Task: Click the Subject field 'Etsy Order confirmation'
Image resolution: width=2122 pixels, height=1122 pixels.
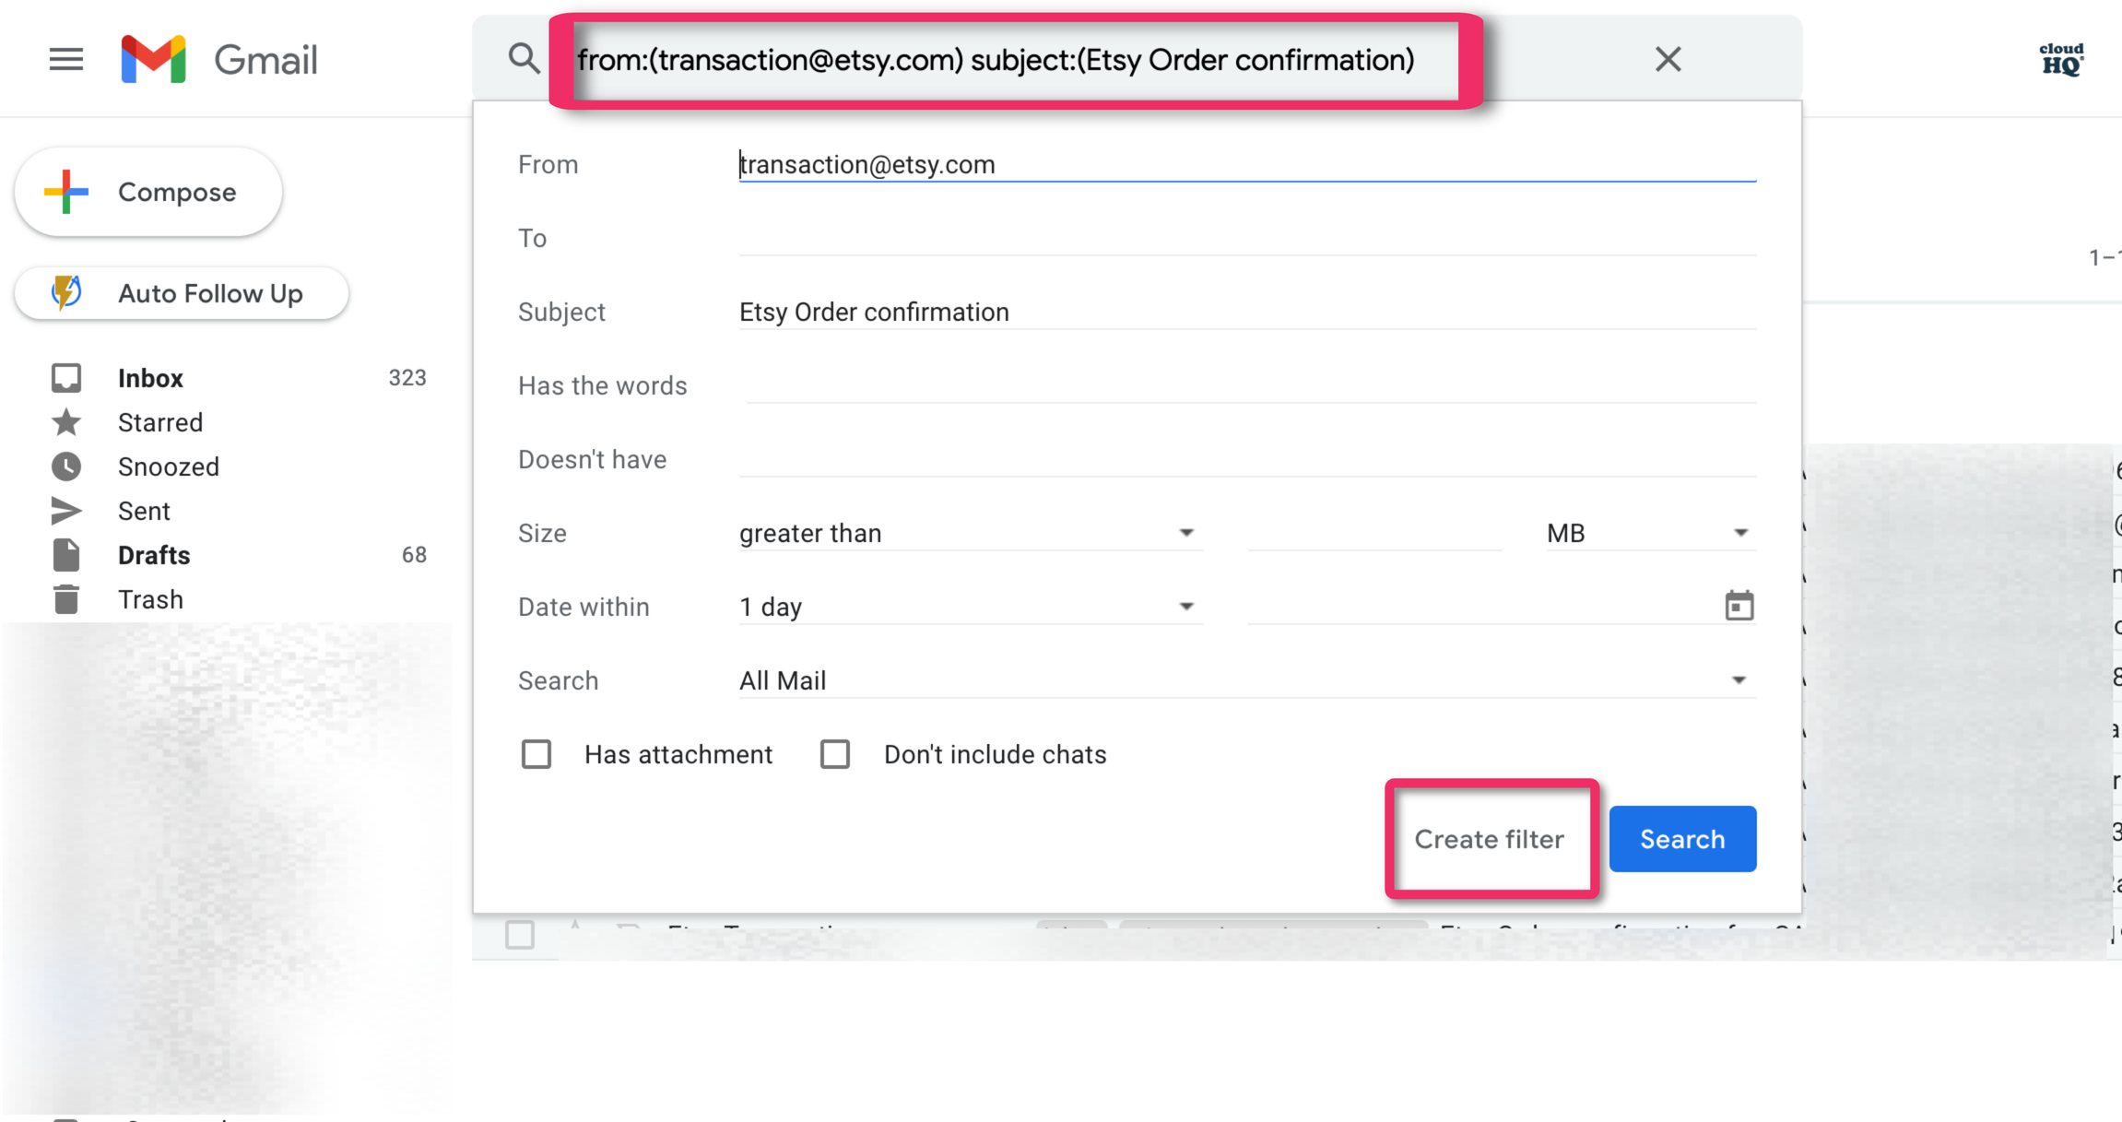Action: 1247,312
